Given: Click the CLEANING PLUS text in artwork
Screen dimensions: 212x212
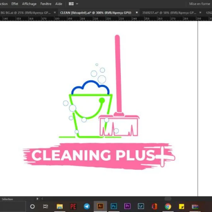Looking at the screenshot, I should coord(93,155).
